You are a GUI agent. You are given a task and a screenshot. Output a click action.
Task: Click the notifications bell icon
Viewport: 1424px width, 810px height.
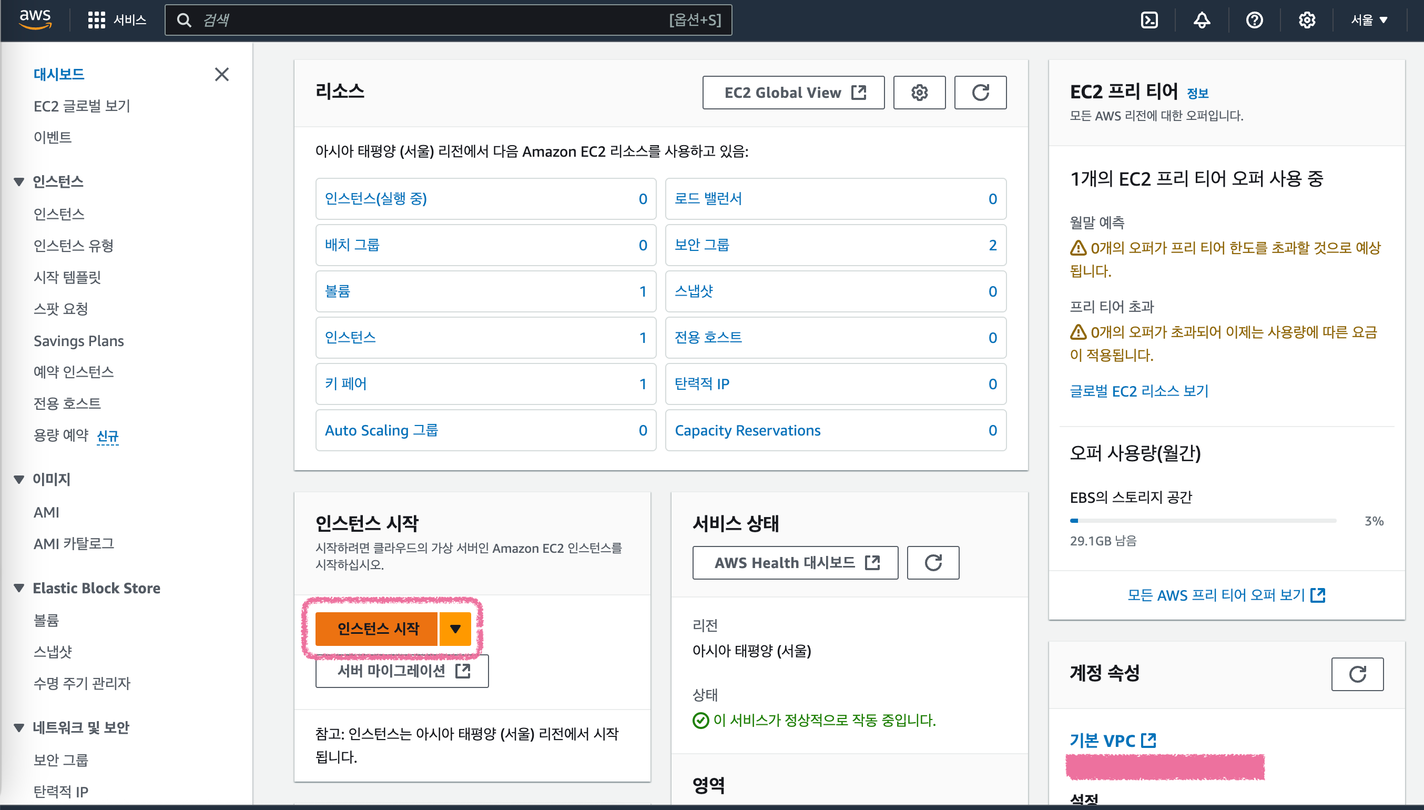[x=1202, y=20]
